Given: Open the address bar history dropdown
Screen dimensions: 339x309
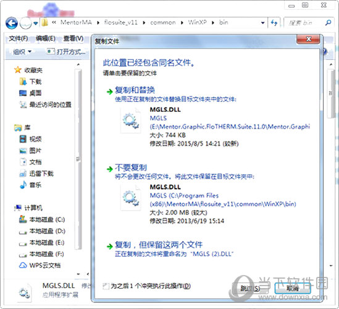Looking at the screenshot, I should [x=263, y=23].
